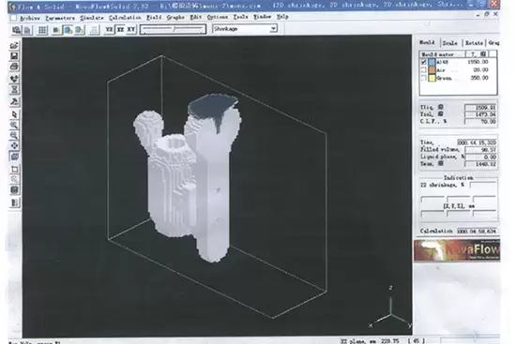This screenshot has height=344, width=516.
Task: Toggle the checked first mould material checkbox
Action: coord(423,62)
